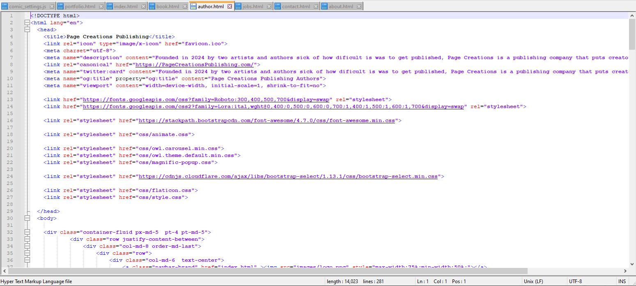
Task: Click the UTF-8 encoding in status bar
Action: [575, 281]
